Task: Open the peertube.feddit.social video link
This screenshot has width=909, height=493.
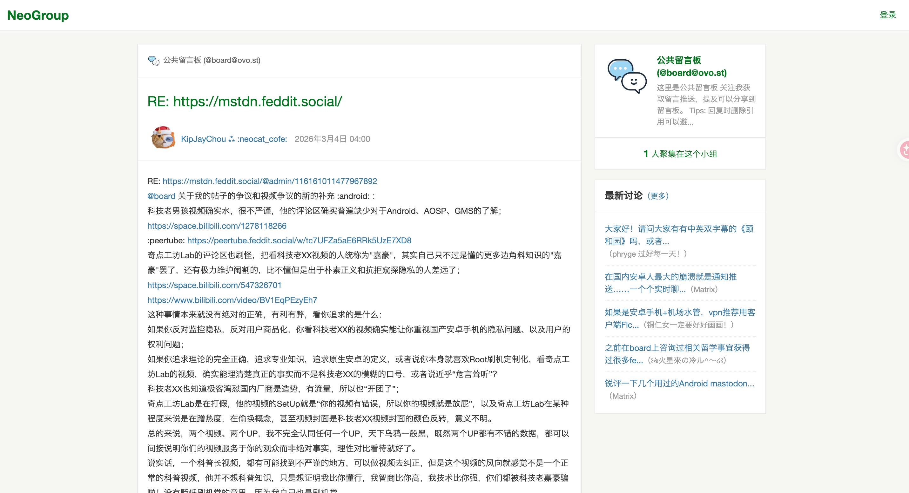Action: (x=299, y=240)
